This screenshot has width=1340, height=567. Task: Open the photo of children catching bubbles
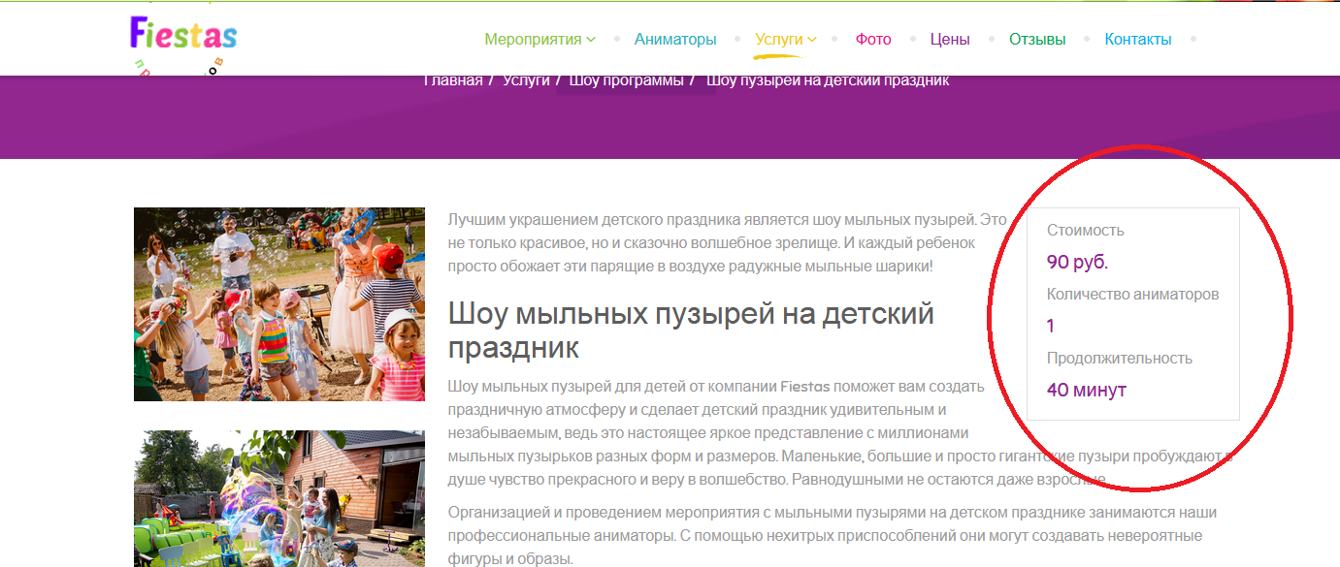[279, 303]
